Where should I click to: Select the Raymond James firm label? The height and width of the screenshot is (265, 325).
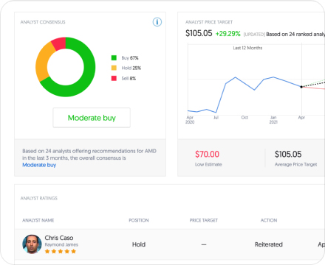[x=61, y=244]
